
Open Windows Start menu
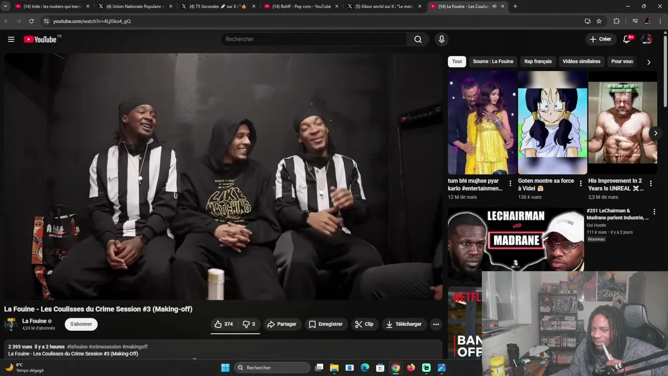click(225, 368)
